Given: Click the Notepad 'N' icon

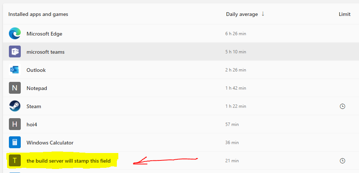Looking at the screenshot, I should (15, 88).
